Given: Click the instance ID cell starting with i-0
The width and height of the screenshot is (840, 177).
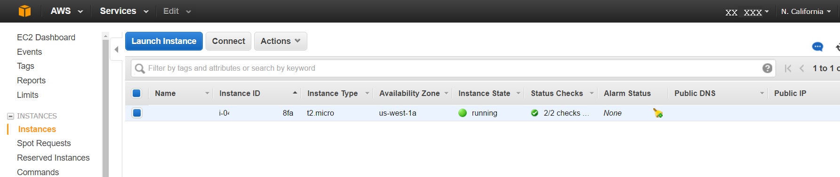Looking at the screenshot, I should pyautogui.click(x=256, y=113).
